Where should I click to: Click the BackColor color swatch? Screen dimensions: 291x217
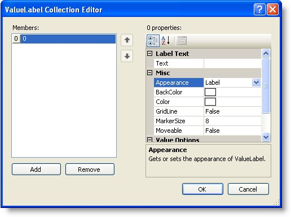coord(210,92)
